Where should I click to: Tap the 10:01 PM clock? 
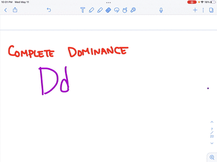coord(7,2)
